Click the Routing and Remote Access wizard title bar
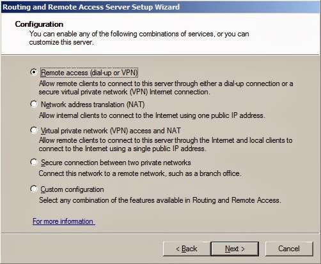 [160, 7]
